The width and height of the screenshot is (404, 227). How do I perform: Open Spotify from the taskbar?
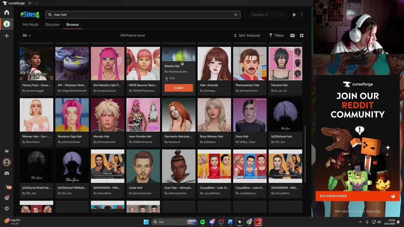pos(203,222)
